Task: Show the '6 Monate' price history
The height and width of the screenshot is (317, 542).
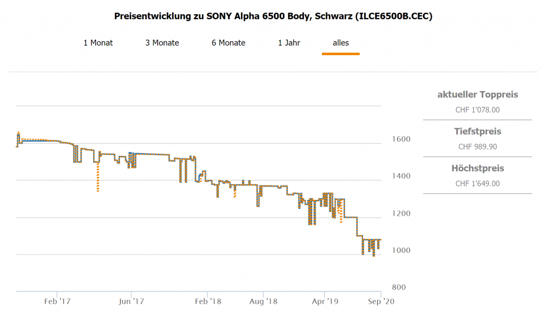Action: 228,43
